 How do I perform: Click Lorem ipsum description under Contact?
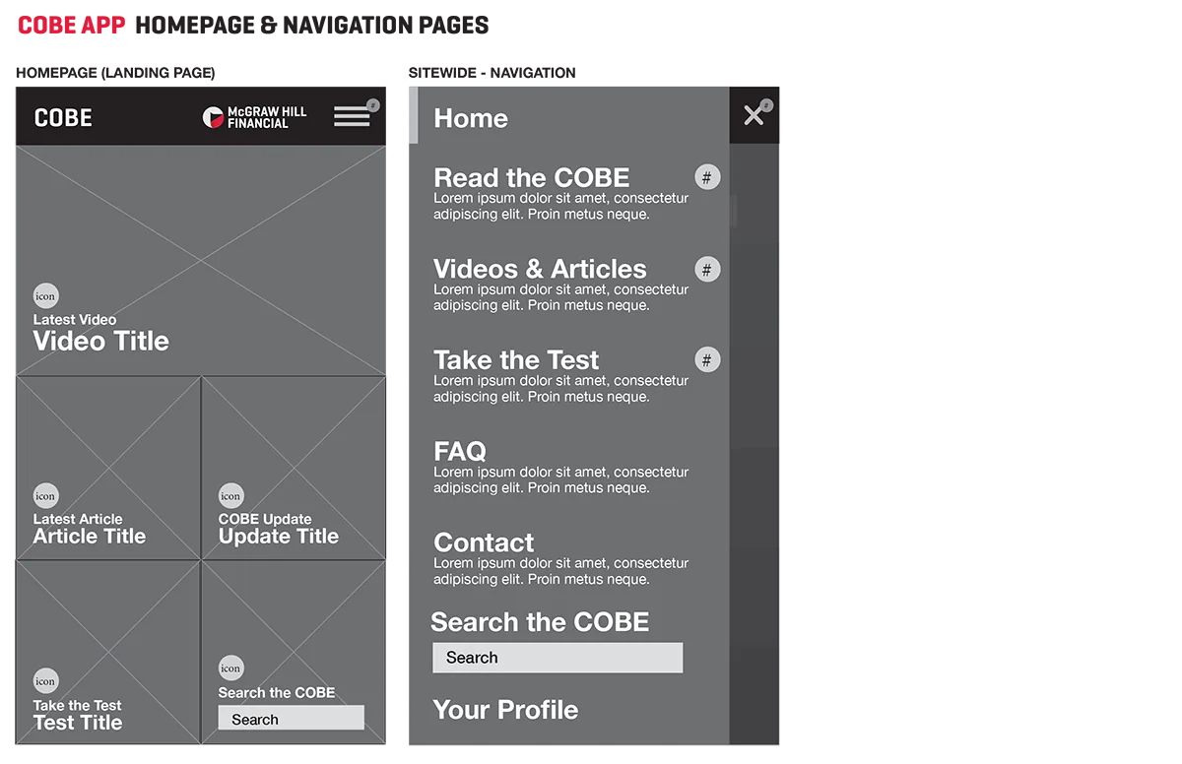pos(561,571)
